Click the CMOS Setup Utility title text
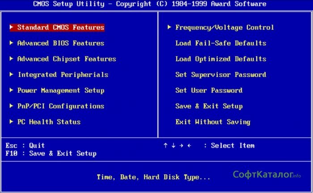Viewport: 313px width, 193px height. [150, 4]
